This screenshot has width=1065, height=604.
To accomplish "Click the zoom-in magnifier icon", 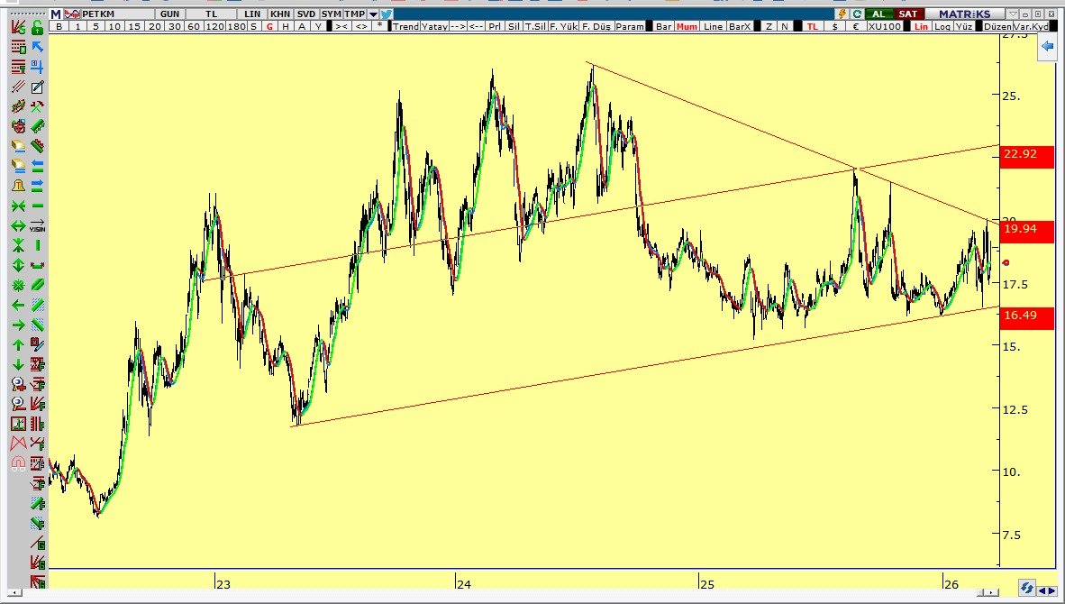I will click(x=18, y=385).
